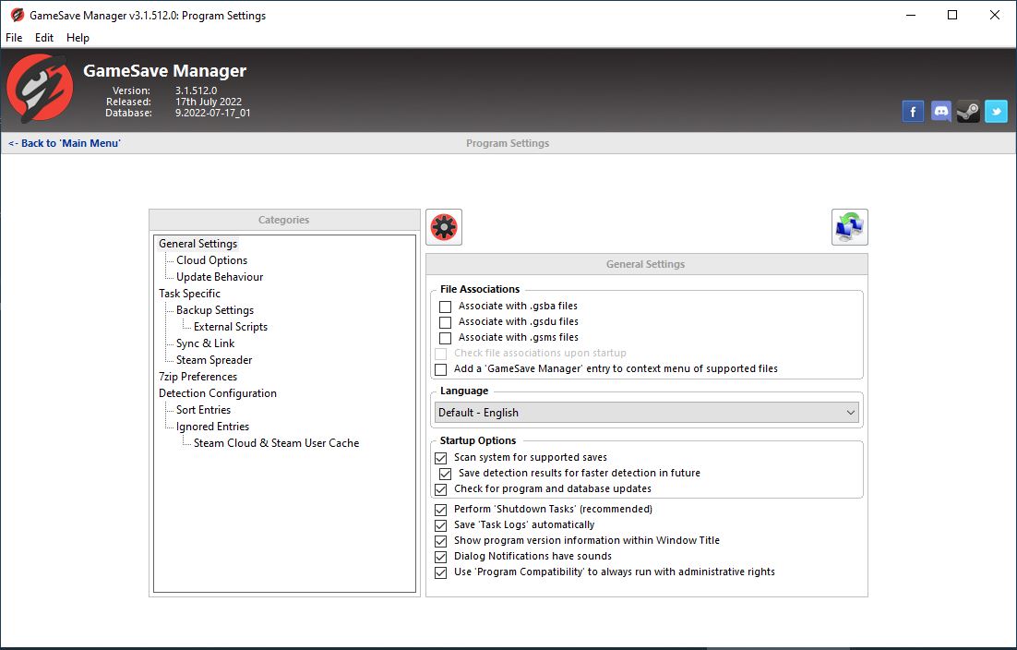Open the File menu
Viewport: 1017px width, 650px height.
[x=14, y=38]
